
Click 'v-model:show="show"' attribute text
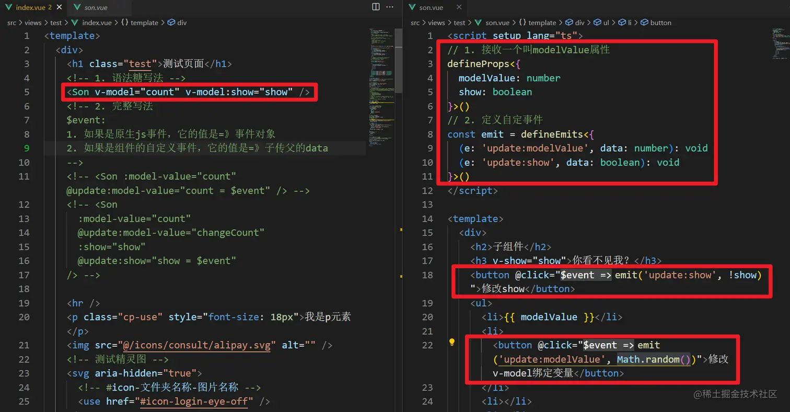coord(239,92)
